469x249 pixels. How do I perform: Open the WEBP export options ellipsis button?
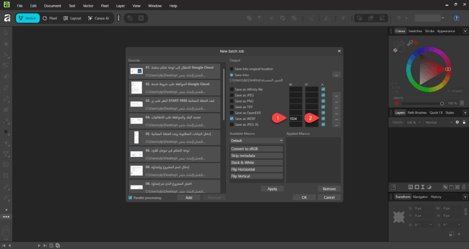pyautogui.click(x=337, y=119)
